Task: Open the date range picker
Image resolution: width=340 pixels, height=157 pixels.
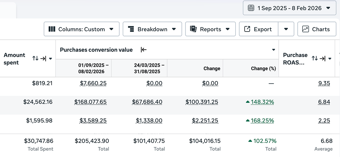Action: click(289, 8)
